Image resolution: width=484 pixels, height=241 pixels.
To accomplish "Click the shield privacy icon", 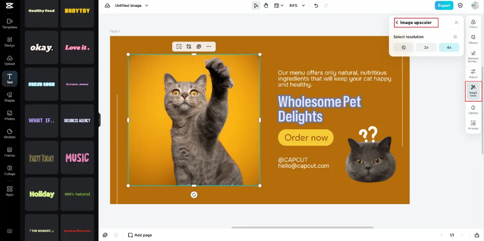I will coord(460,6).
